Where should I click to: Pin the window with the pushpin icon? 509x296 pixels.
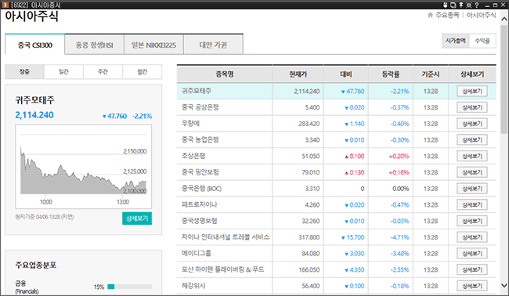coord(461,5)
